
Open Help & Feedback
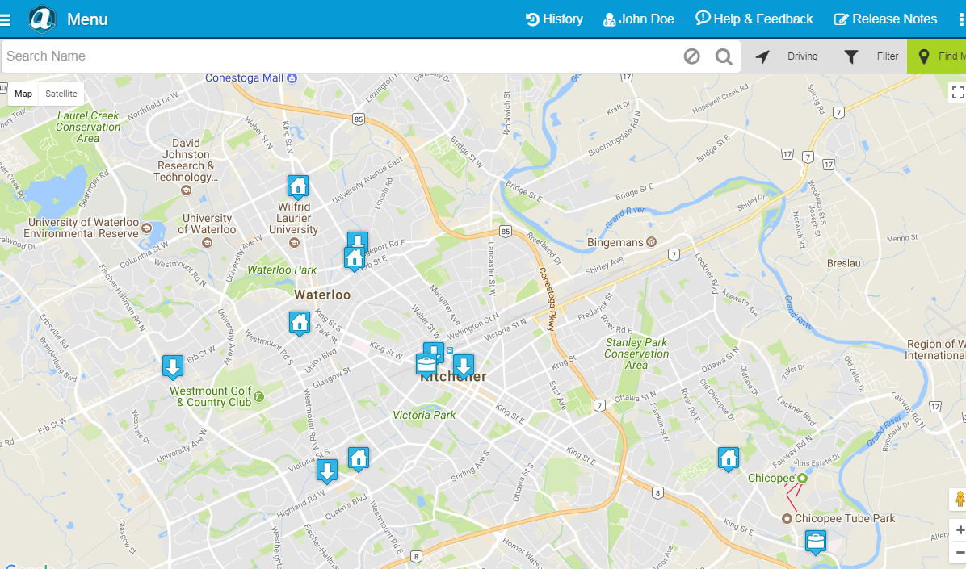pyautogui.click(x=754, y=19)
